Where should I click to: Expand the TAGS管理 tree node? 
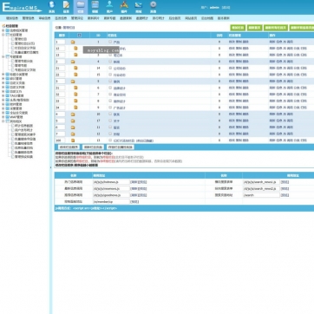(x=3, y=95)
